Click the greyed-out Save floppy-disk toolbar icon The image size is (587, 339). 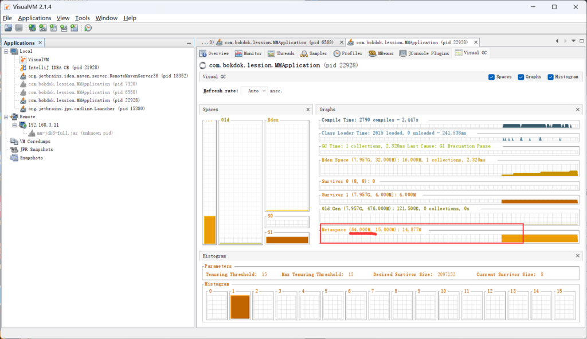pyautogui.click(x=19, y=28)
